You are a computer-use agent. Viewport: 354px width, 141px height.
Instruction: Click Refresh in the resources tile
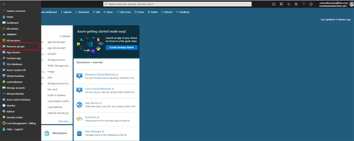65,36
